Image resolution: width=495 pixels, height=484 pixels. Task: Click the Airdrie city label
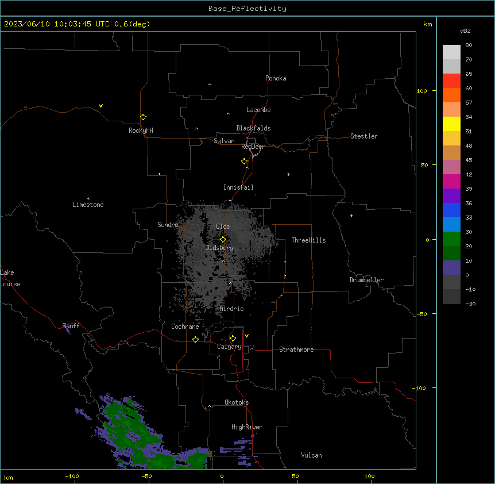(x=231, y=309)
